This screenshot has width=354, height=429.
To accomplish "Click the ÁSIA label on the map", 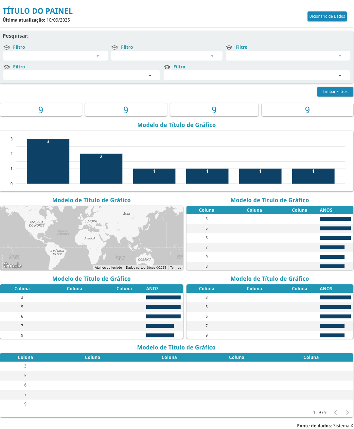I will (x=127, y=214).
